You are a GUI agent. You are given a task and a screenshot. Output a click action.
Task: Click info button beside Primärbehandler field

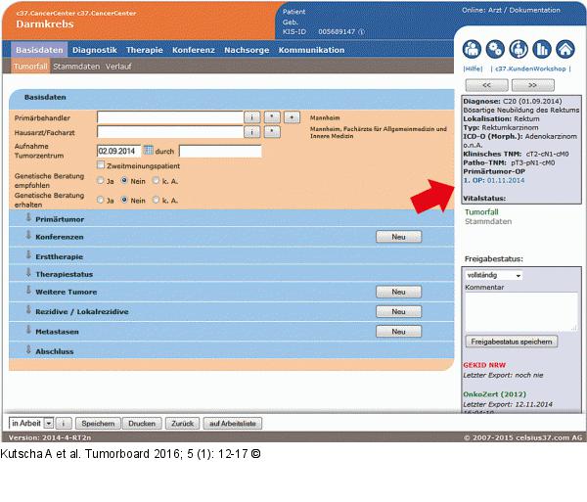point(252,117)
